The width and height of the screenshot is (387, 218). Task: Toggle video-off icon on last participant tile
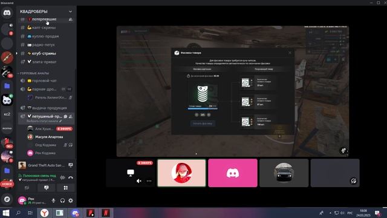click(353, 181)
